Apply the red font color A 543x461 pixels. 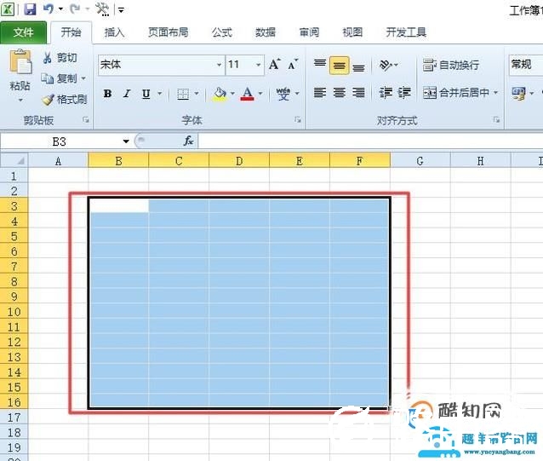click(248, 94)
